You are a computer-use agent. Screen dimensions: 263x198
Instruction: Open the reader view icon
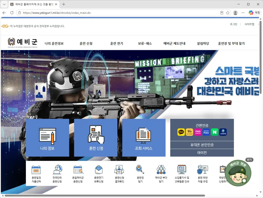[x=222, y=13]
